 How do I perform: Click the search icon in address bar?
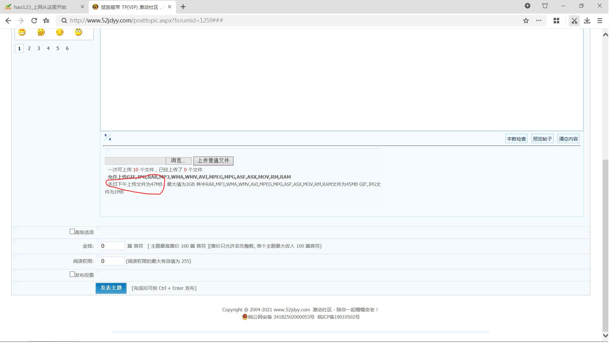64,21
